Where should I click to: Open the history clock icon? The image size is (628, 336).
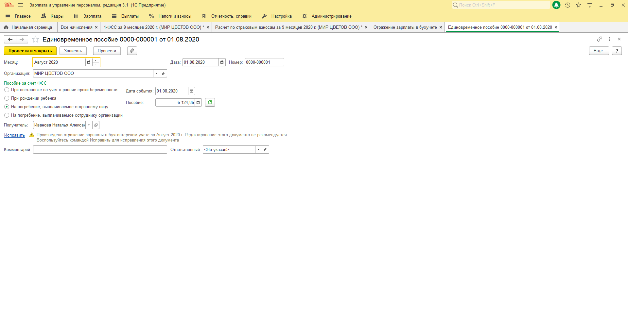pyautogui.click(x=567, y=5)
